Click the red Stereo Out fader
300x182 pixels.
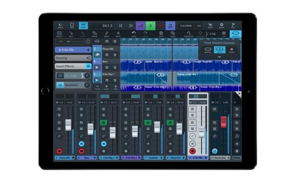click(x=224, y=121)
